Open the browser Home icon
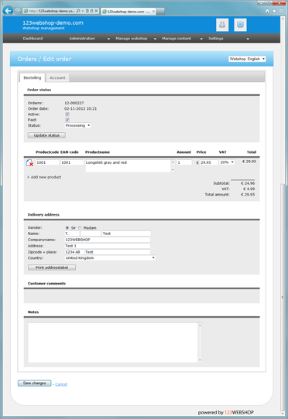The image size is (288, 419). [x=267, y=11]
